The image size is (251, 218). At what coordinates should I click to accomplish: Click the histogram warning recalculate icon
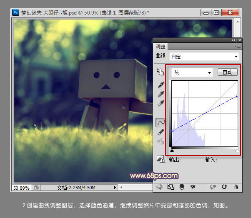pos(160,159)
